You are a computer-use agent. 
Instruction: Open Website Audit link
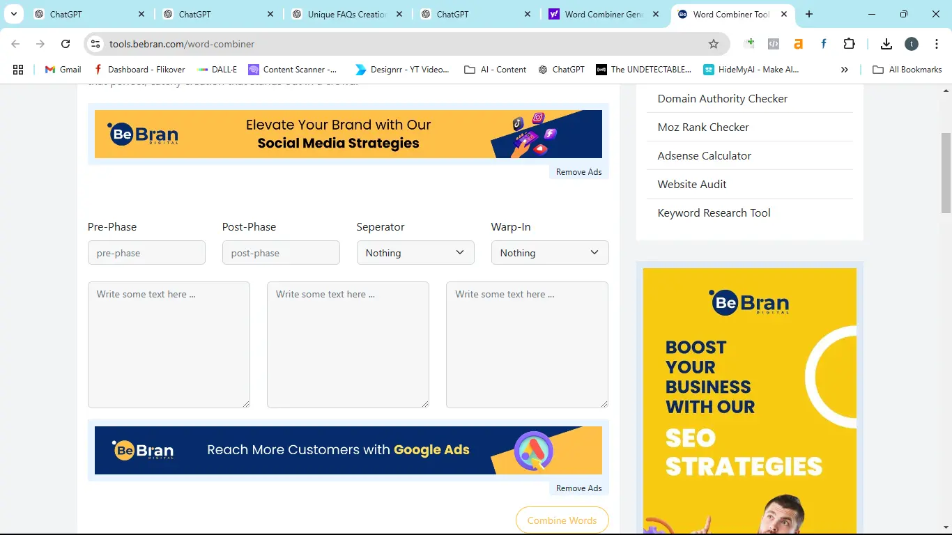click(x=692, y=184)
